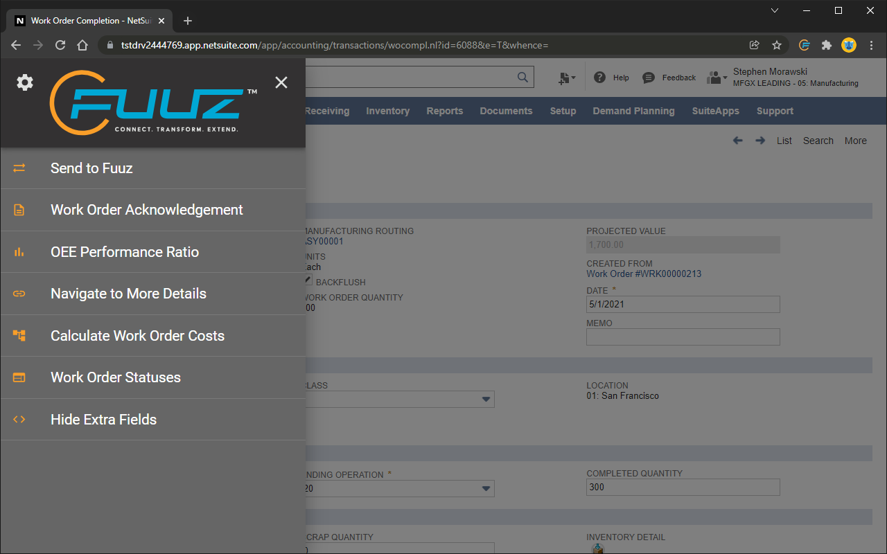Open the Feedback speech bubble icon

coord(647,77)
